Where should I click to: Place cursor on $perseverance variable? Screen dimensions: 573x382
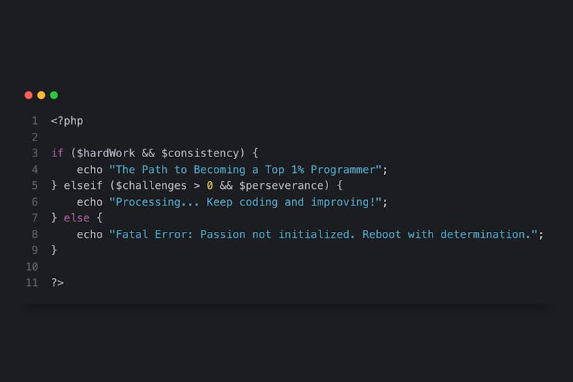281,185
